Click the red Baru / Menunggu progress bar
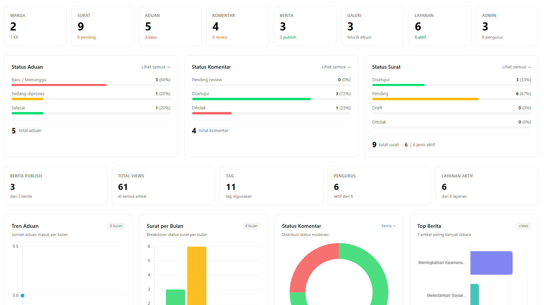 (59, 85)
